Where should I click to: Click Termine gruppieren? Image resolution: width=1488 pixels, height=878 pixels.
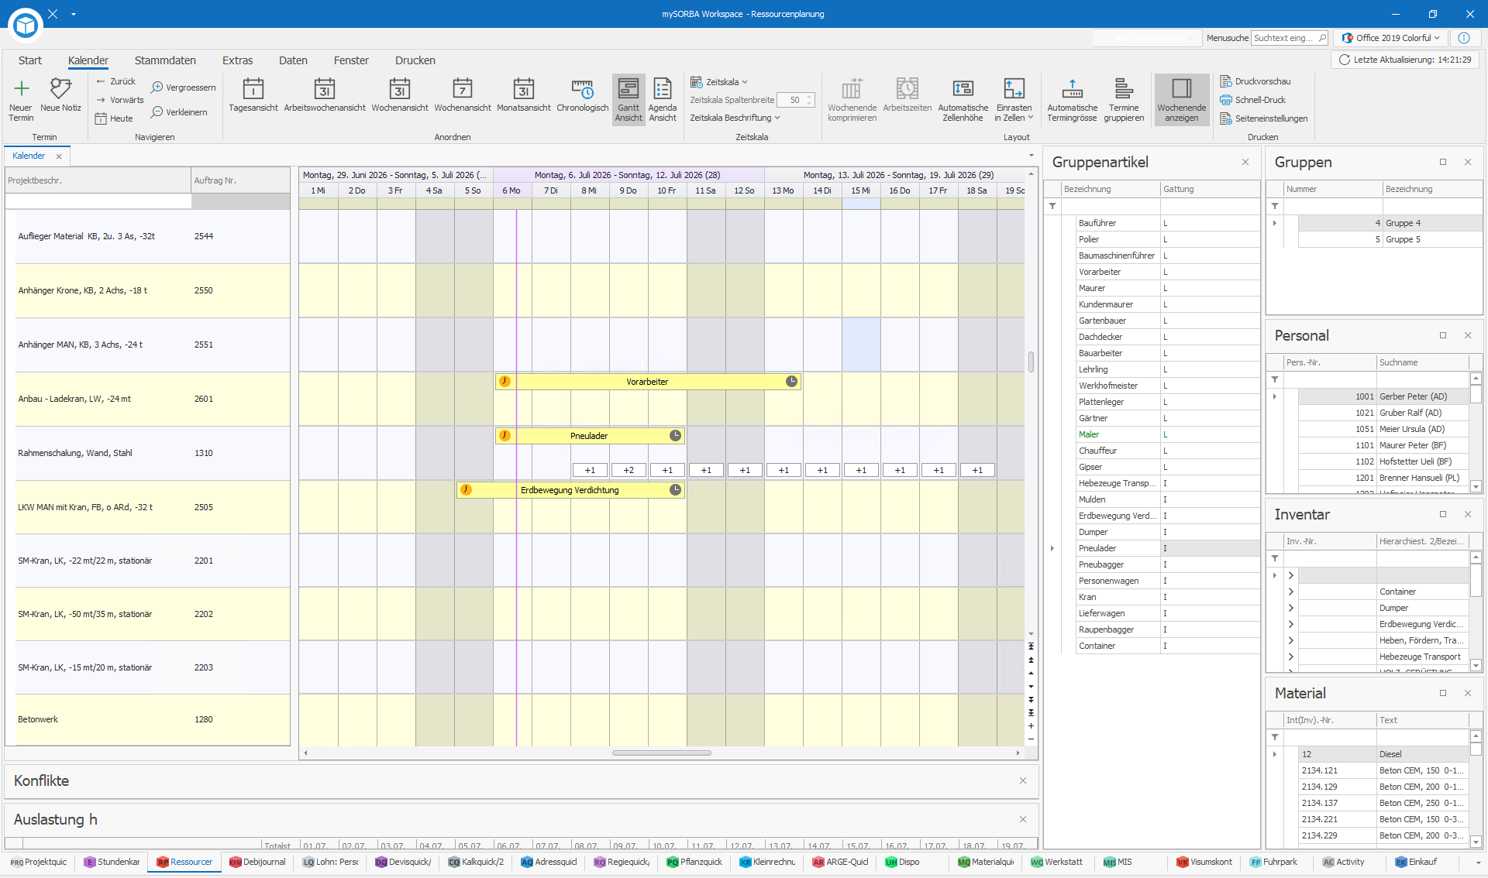tap(1124, 99)
